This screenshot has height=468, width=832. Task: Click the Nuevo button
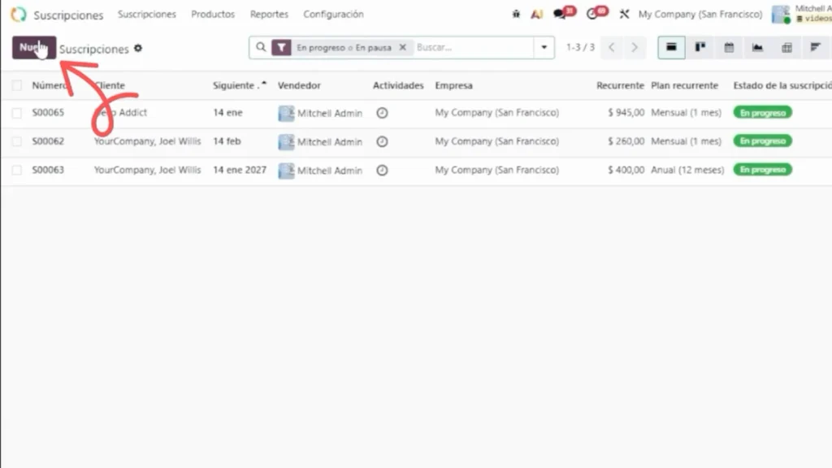pyautogui.click(x=33, y=48)
